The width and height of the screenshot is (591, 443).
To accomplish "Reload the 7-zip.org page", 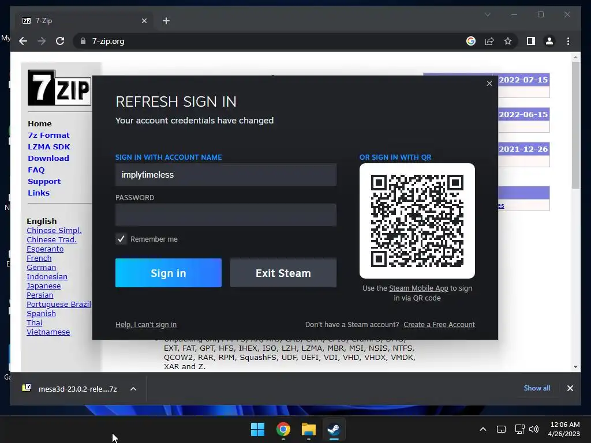I will tap(60, 41).
